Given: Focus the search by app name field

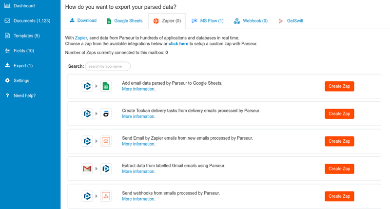Looking at the screenshot, I should tap(108, 66).
